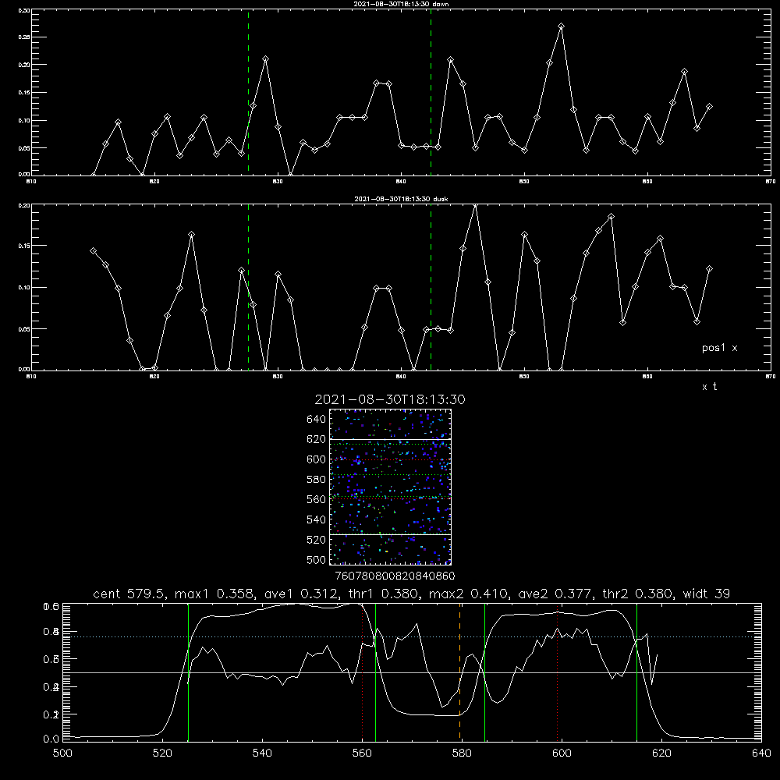The image size is (780, 780).
Task: Click the right green dashed line in the dawn plot
Action: [x=431, y=92]
